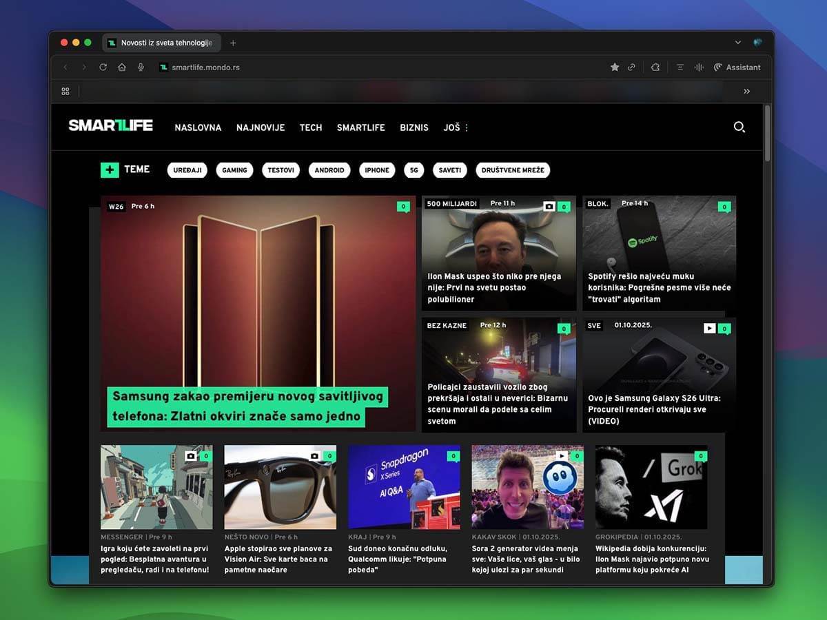Expand hidden bookmarks with the double chevron
827x620 pixels.
pyautogui.click(x=746, y=91)
